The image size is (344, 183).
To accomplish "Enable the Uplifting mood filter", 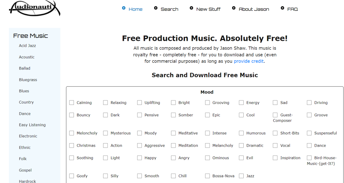I will click(140, 103).
